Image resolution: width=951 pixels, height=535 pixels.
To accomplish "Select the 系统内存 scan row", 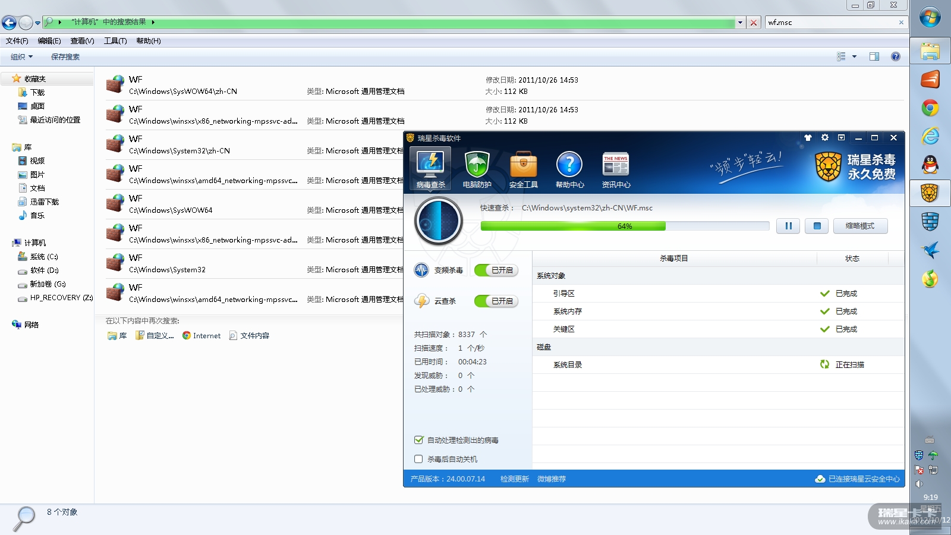I will [718, 311].
